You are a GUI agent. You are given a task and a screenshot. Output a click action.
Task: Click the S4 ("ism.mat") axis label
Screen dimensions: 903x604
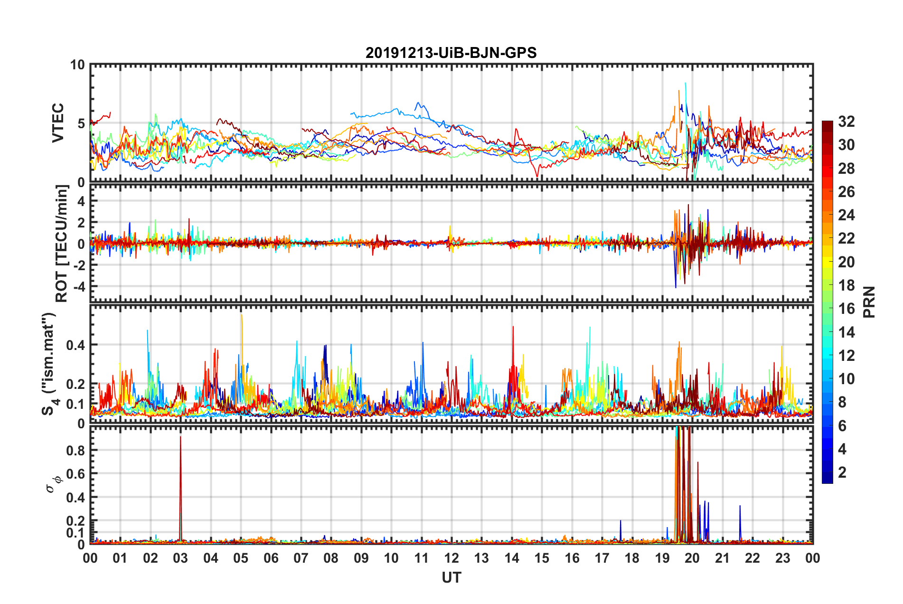[49, 364]
